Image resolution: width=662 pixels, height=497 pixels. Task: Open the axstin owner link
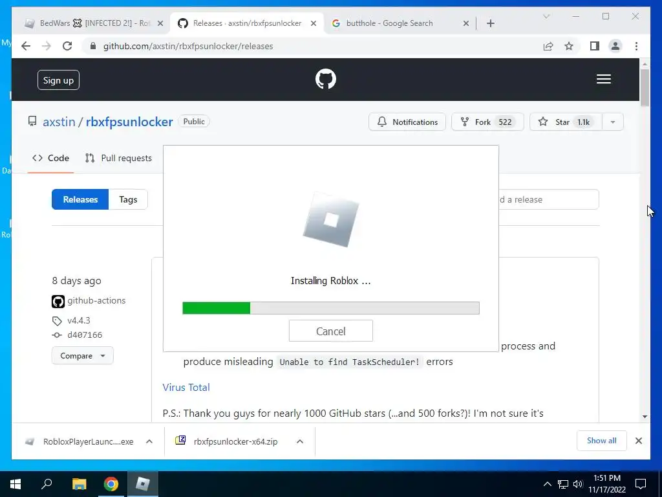pos(59,122)
